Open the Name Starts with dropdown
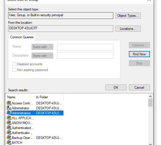The height and width of the screenshot is (145, 161). coord(42,47)
